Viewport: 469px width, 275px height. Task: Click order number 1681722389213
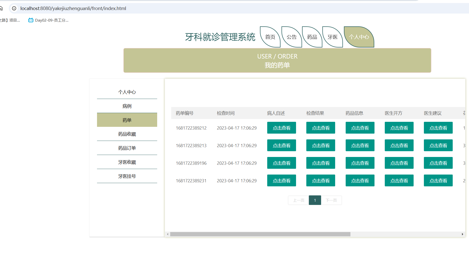191,145
